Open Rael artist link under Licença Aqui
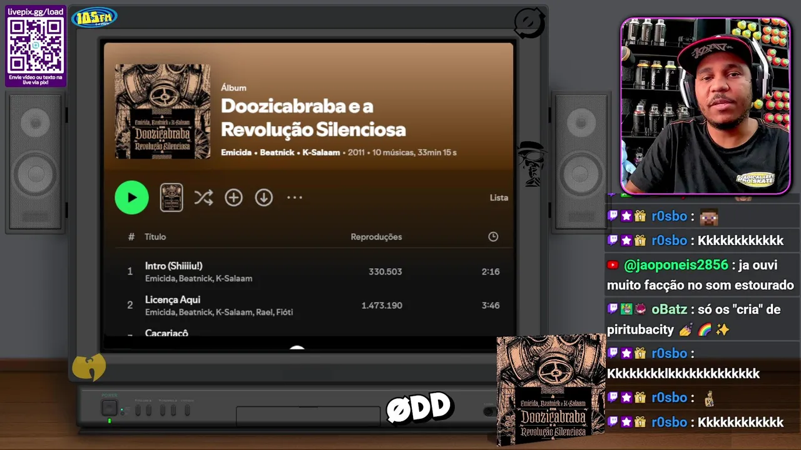This screenshot has width=801, height=450. (x=263, y=312)
